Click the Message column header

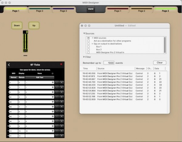click(141, 69)
